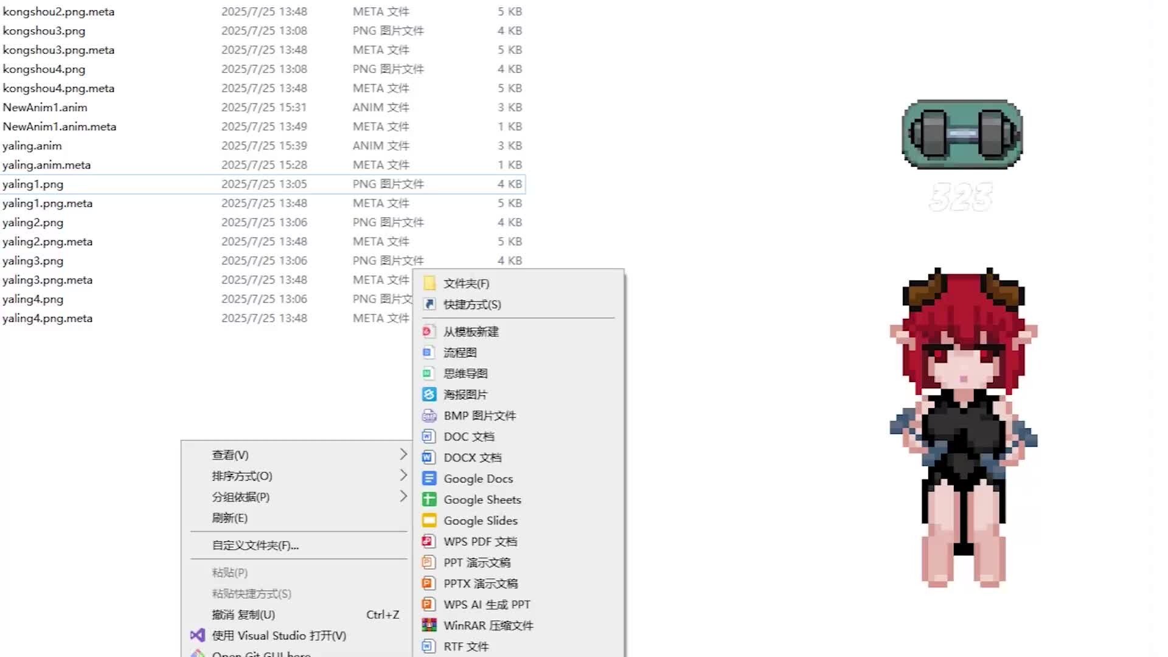
Task: Click the Google Sheets green icon
Action: [429, 499]
